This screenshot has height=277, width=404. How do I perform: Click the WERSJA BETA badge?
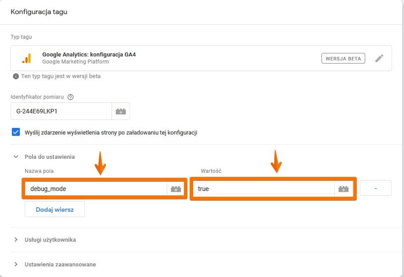pyautogui.click(x=343, y=58)
